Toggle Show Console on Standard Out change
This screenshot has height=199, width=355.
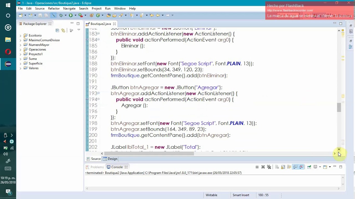[295, 167]
